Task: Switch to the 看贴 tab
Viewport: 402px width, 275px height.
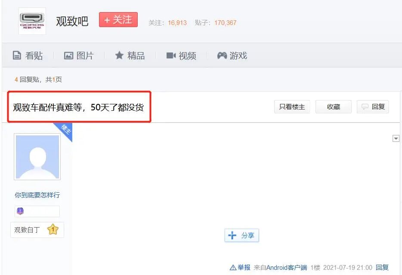Action: tap(28, 56)
